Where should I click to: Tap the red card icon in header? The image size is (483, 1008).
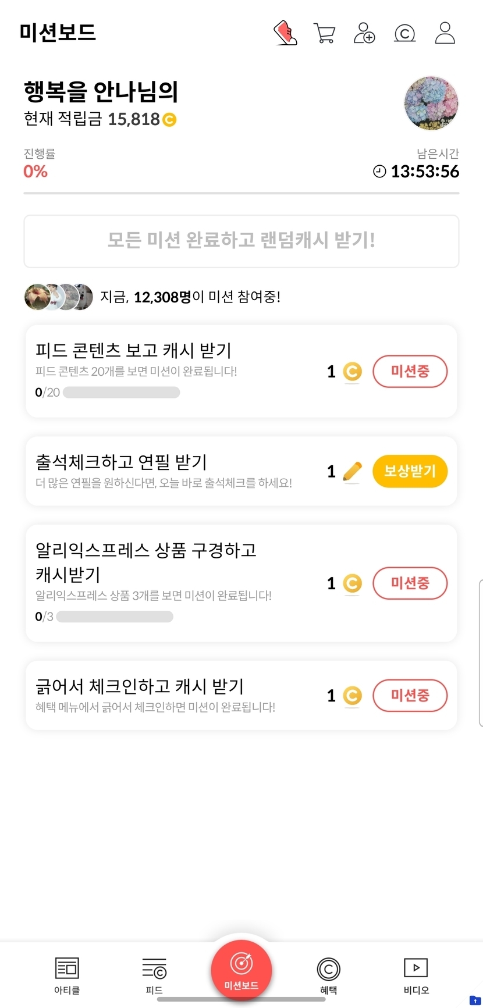click(285, 33)
